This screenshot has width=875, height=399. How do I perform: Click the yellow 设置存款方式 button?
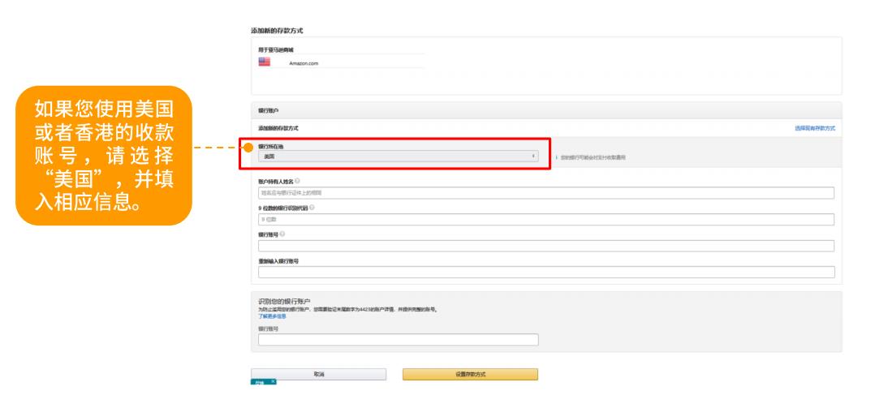(x=470, y=374)
